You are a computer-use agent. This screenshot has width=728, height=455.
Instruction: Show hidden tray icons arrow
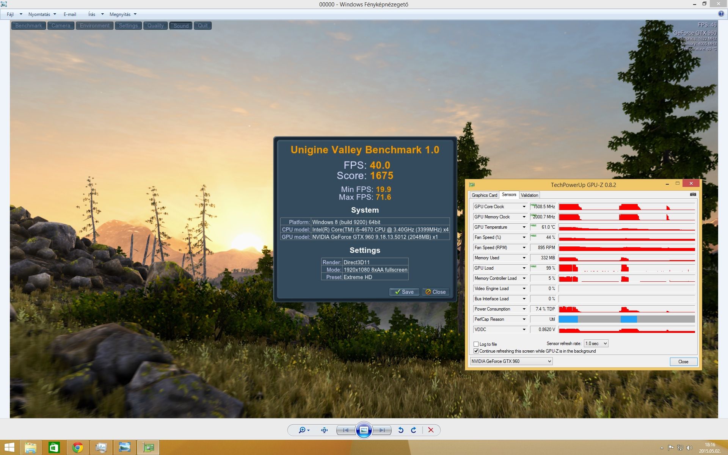point(662,448)
